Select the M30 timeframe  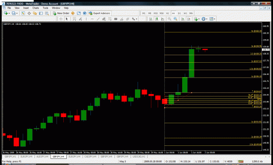tap(162, 13)
